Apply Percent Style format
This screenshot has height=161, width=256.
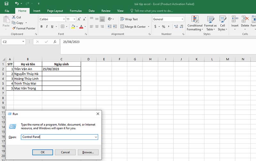pyautogui.click(x=164, y=27)
